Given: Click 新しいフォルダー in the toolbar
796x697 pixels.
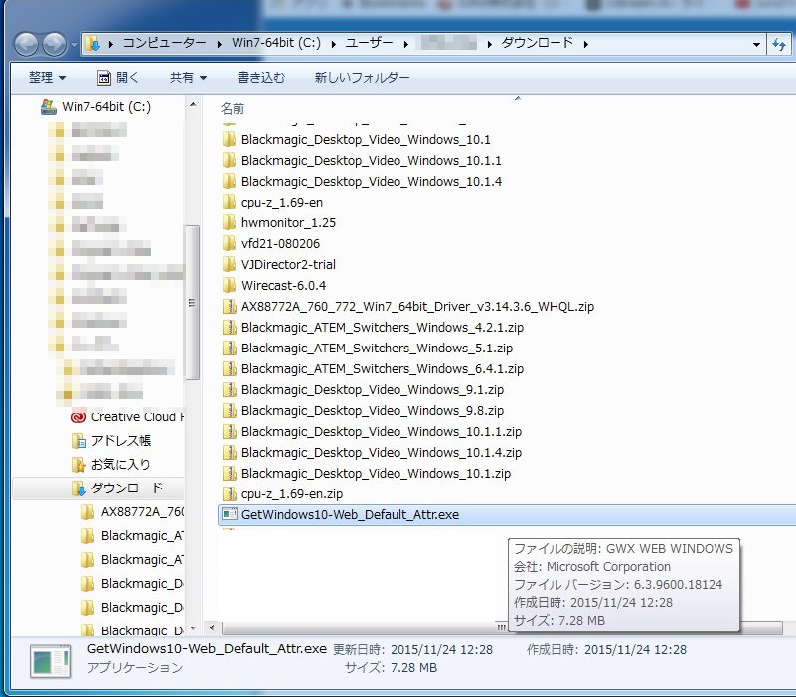Looking at the screenshot, I should point(362,78).
